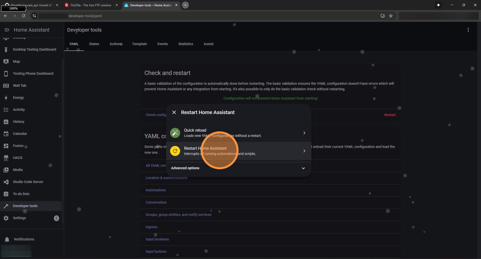Viewport: 481px width, 259px height.
Task: Open the Energy lightning icon
Action: 6,98
